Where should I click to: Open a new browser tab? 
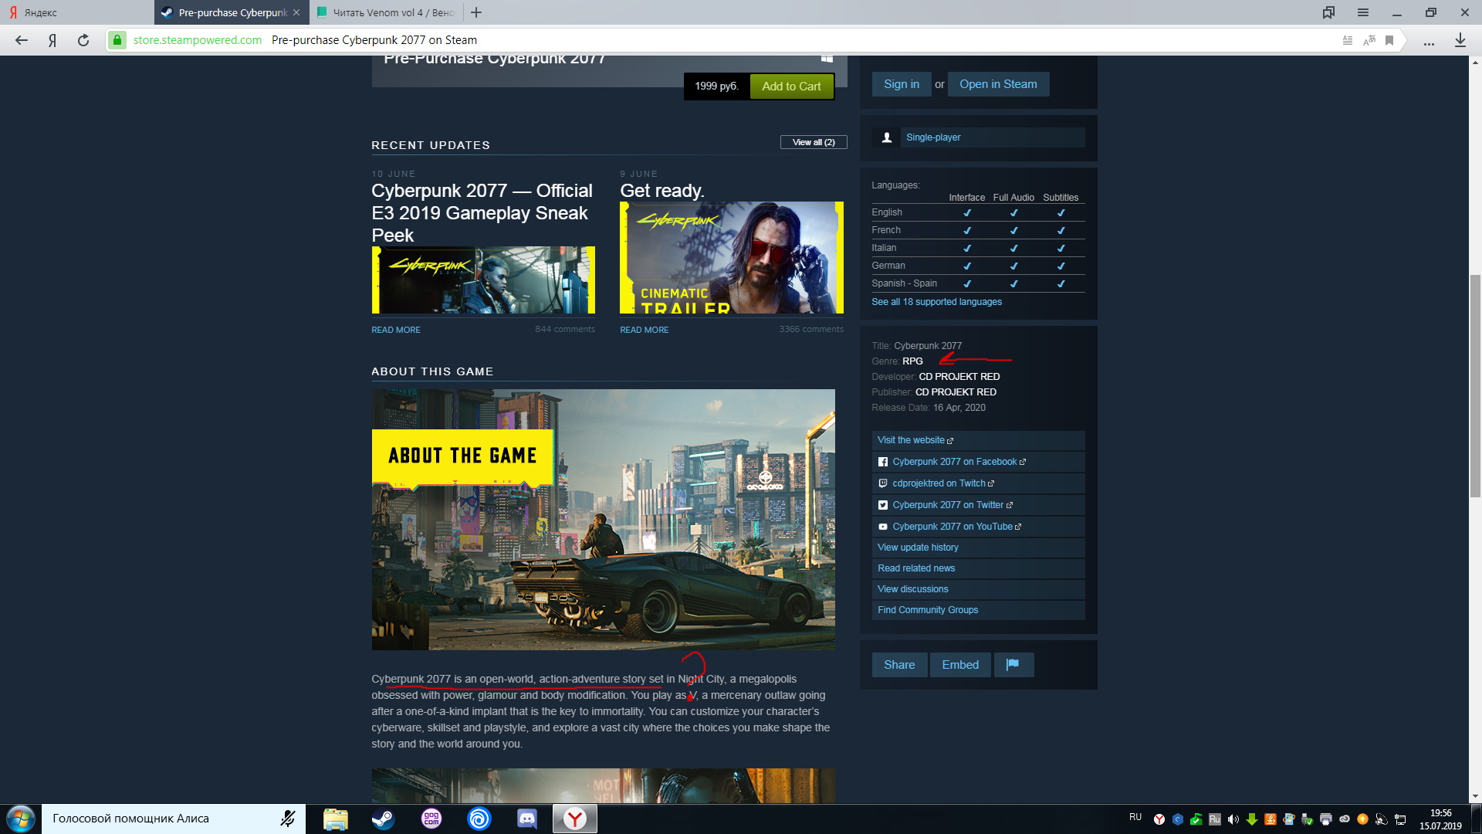[x=476, y=12]
